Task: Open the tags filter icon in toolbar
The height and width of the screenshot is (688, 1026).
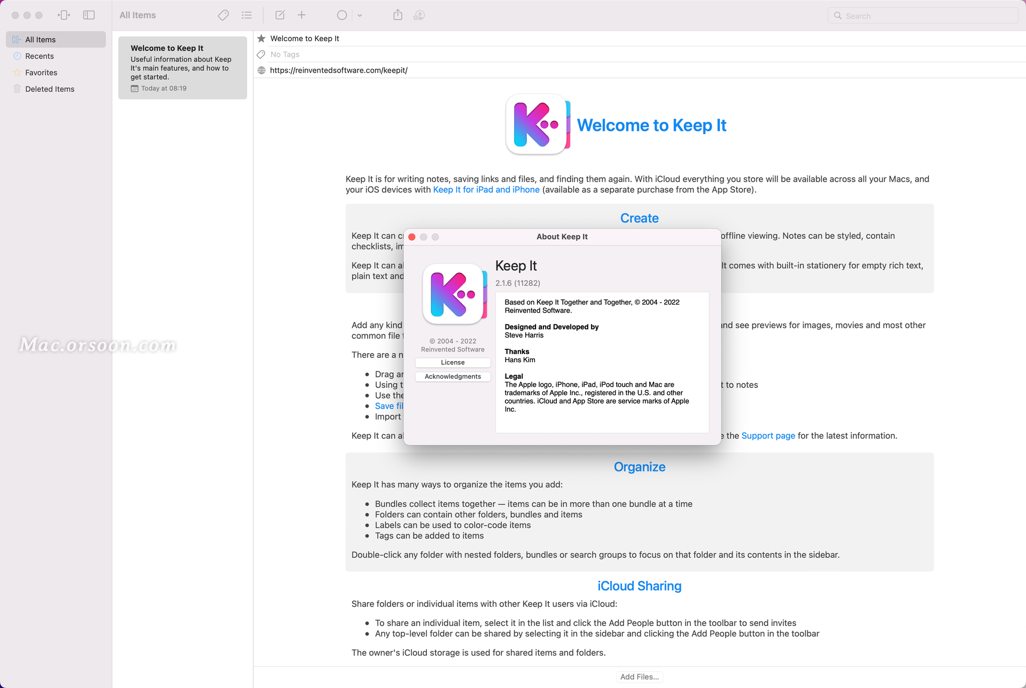Action: point(223,15)
